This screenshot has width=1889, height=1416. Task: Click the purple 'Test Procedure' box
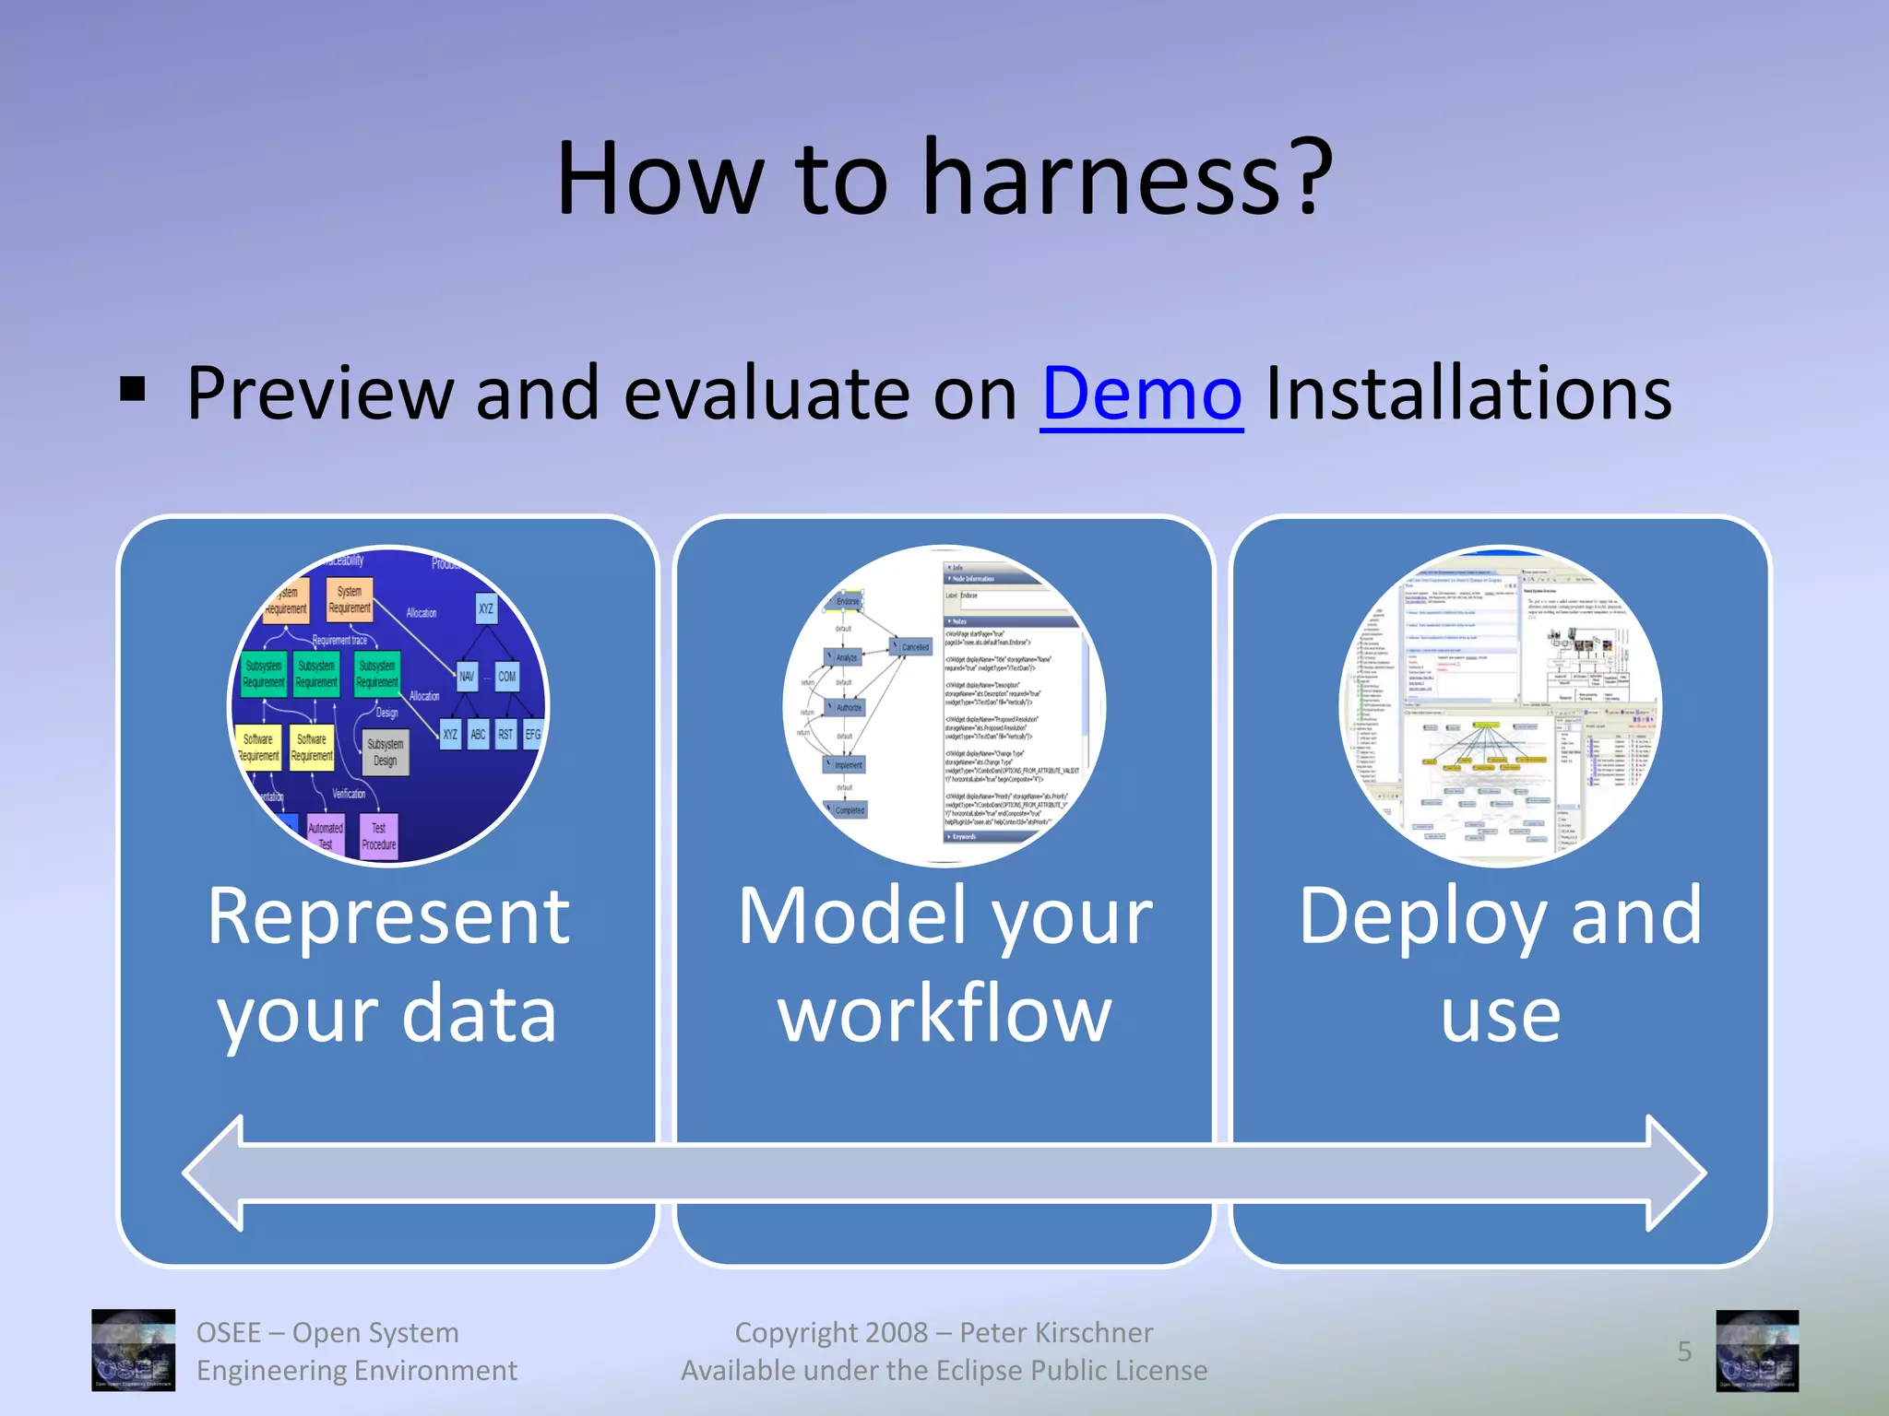point(378,836)
